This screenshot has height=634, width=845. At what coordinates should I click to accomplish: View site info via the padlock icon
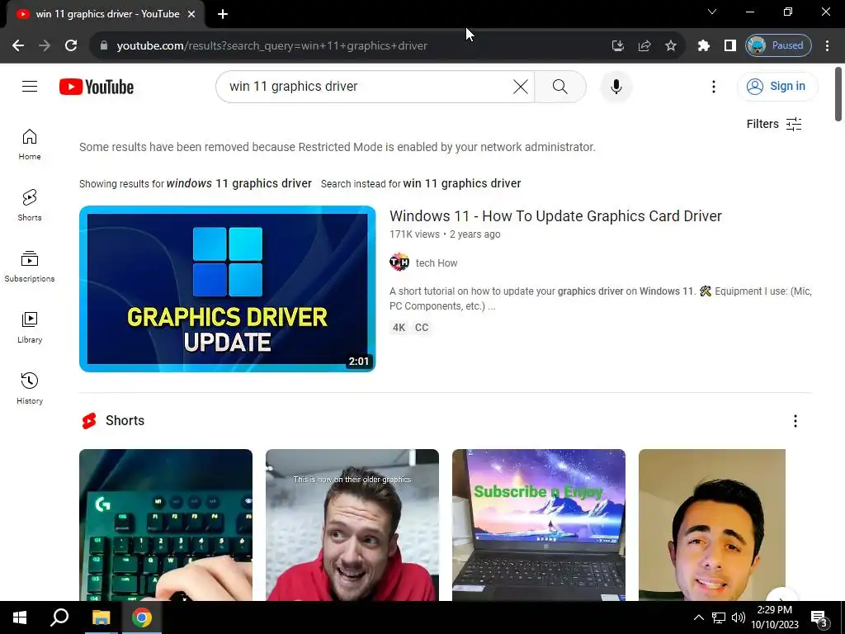pos(104,45)
